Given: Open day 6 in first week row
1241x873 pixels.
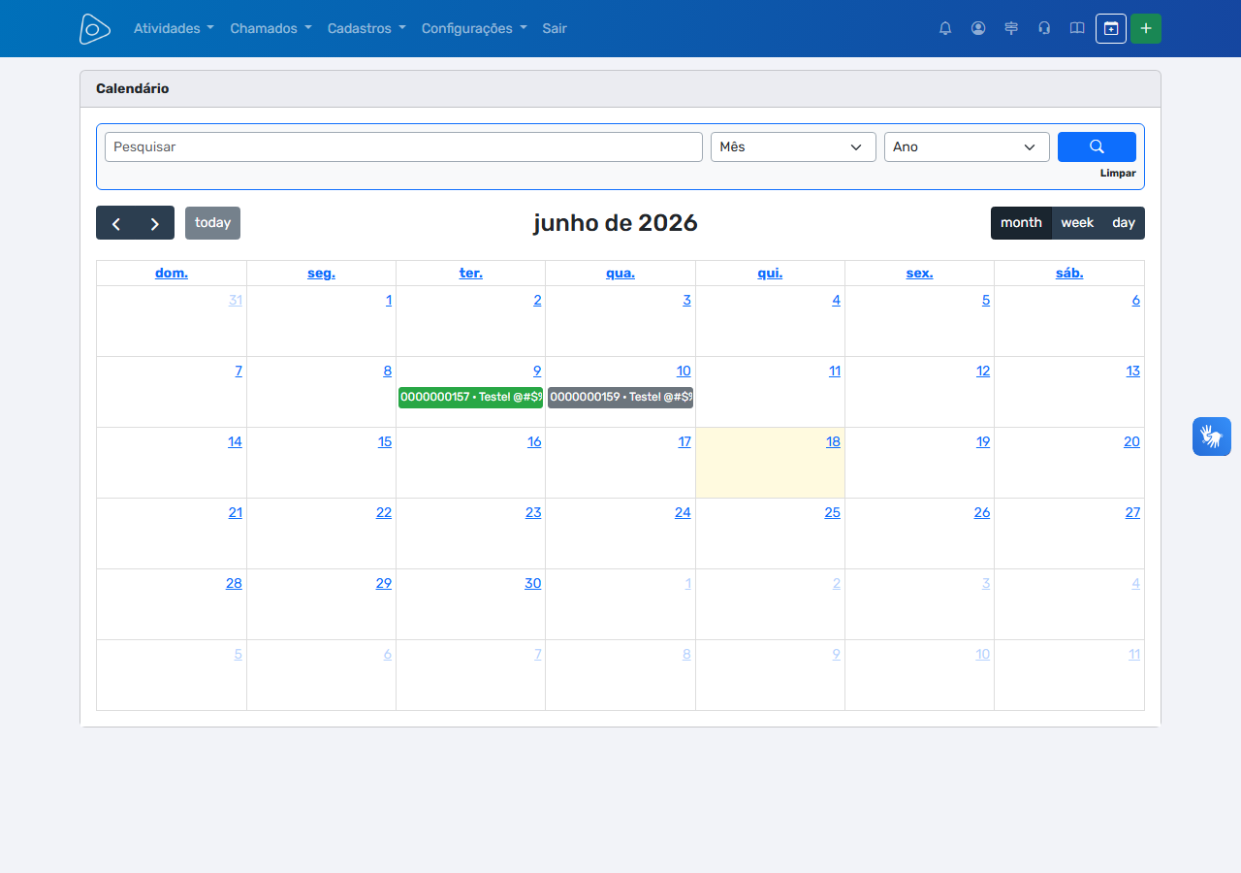Looking at the screenshot, I should tap(1136, 301).
